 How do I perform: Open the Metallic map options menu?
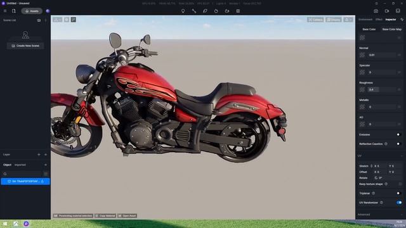399,107
